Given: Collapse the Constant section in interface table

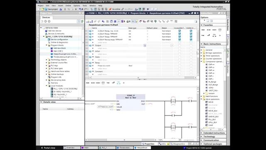Looking at the screenshot, I should 93,71.
